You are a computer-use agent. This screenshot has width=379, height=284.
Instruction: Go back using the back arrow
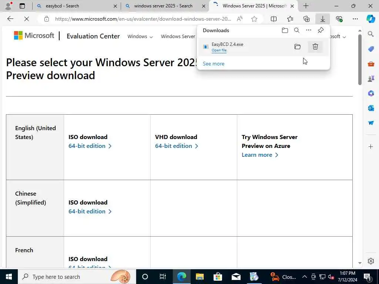point(10,19)
